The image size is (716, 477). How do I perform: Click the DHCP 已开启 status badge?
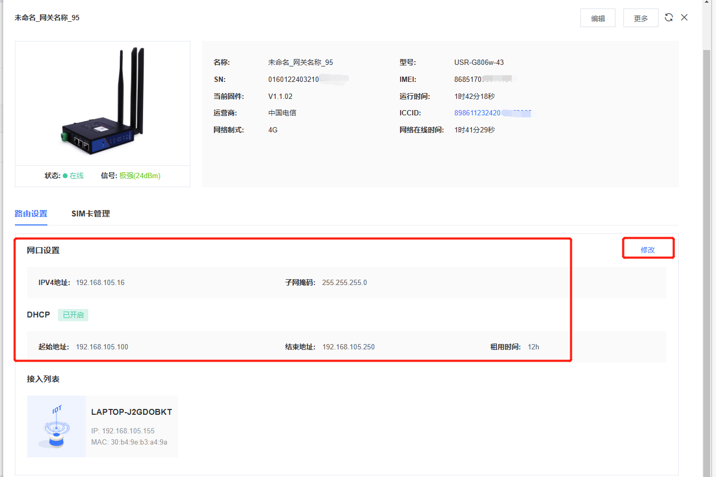point(73,315)
